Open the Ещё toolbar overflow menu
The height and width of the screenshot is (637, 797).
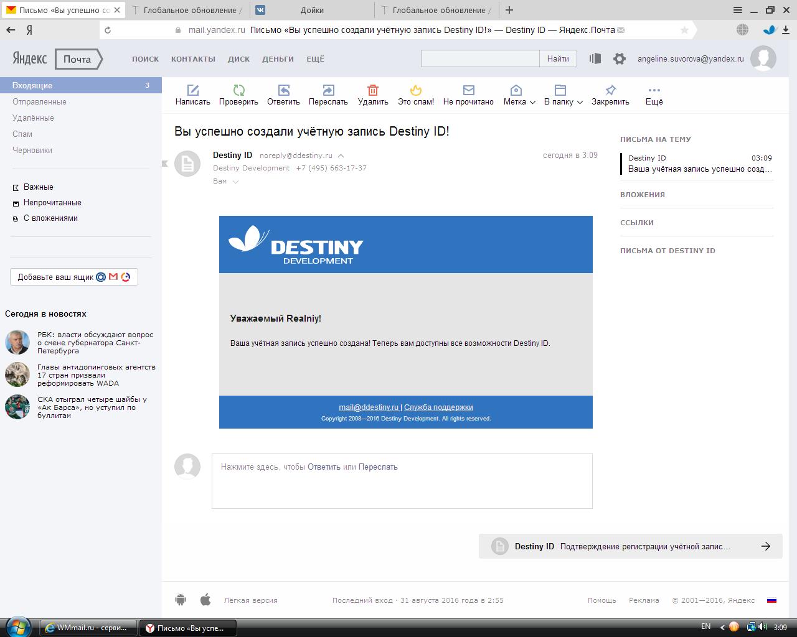click(x=654, y=95)
